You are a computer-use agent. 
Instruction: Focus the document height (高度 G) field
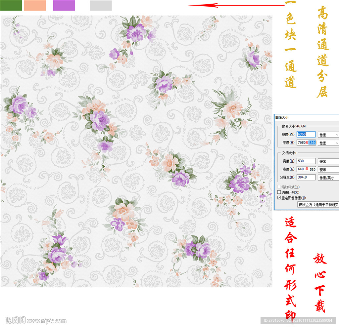[x=306, y=169]
